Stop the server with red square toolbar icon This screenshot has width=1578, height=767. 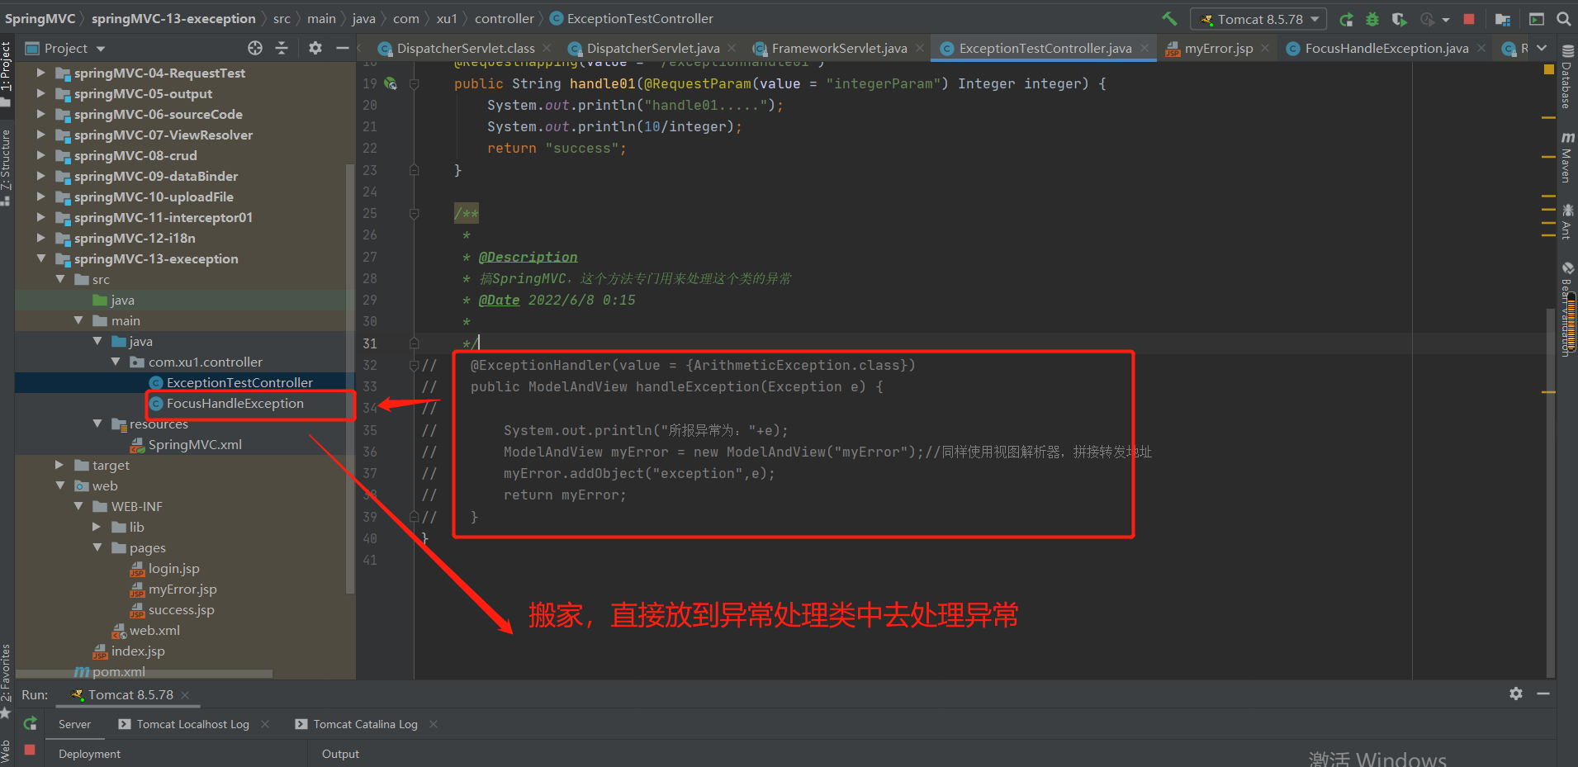tap(1469, 19)
